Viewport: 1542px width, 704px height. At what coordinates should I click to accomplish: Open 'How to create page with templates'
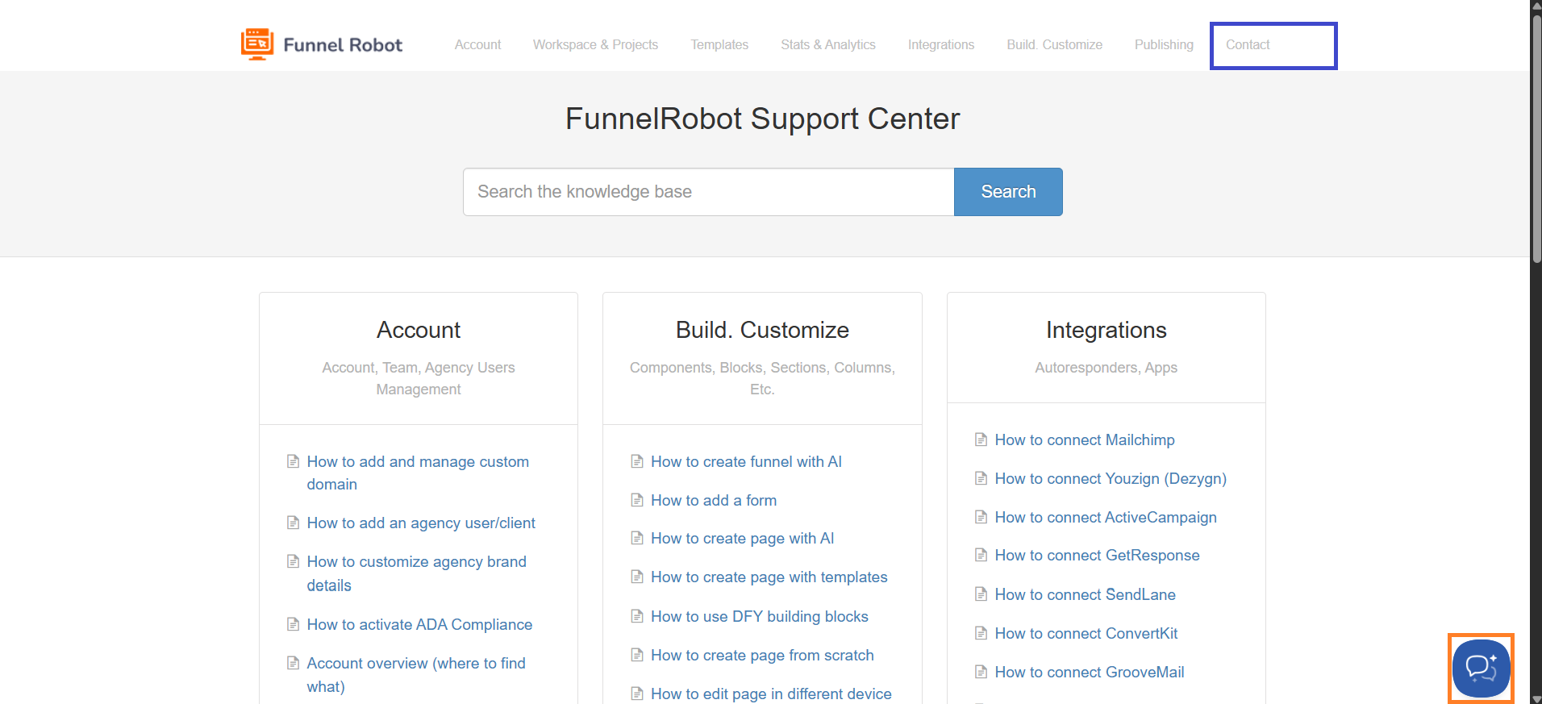(x=769, y=577)
